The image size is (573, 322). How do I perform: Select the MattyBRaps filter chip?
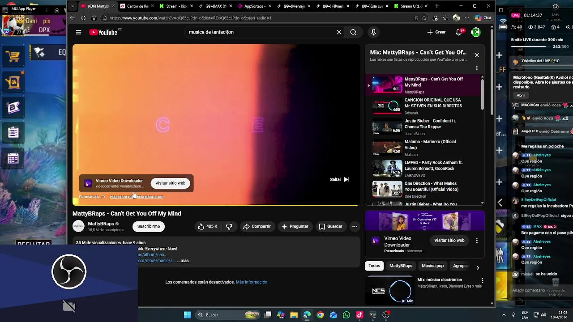pyautogui.click(x=401, y=266)
